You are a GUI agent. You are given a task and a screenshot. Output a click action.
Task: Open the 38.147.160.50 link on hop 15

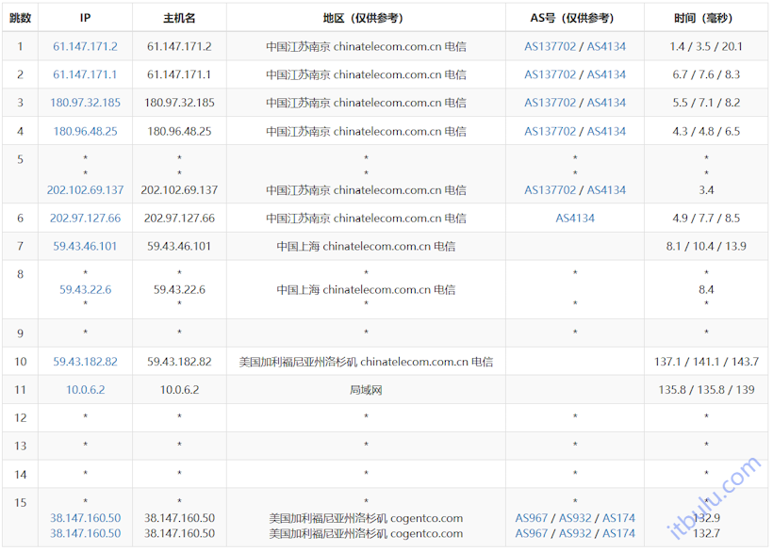[86, 518]
